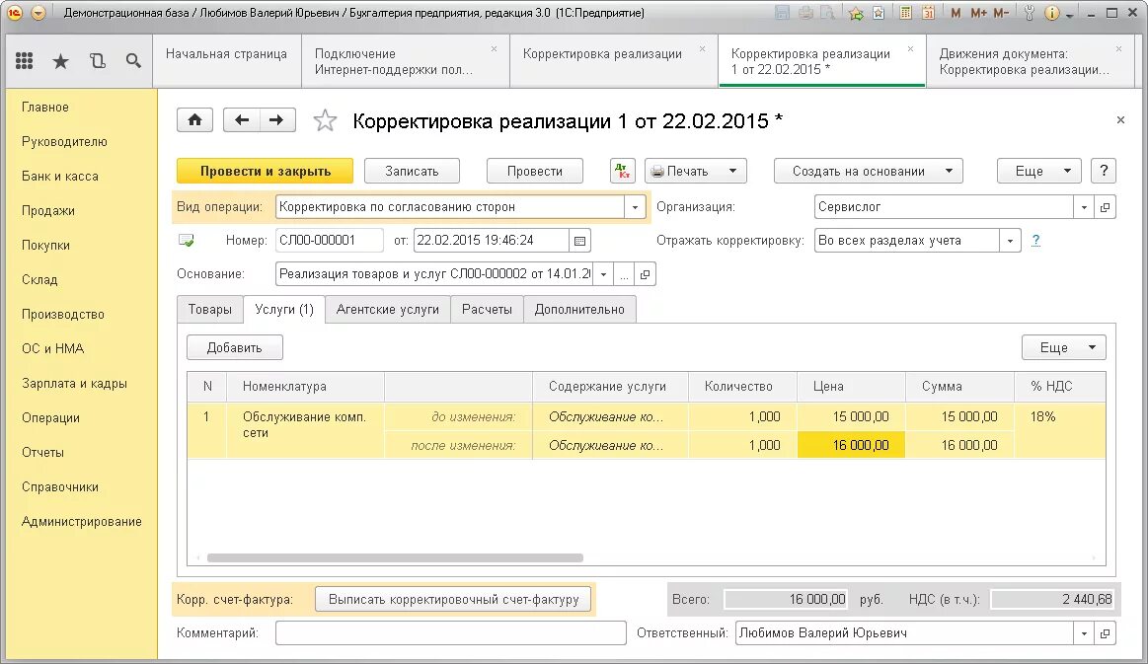Expand Основание dropdown arrow

[x=603, y=274]
